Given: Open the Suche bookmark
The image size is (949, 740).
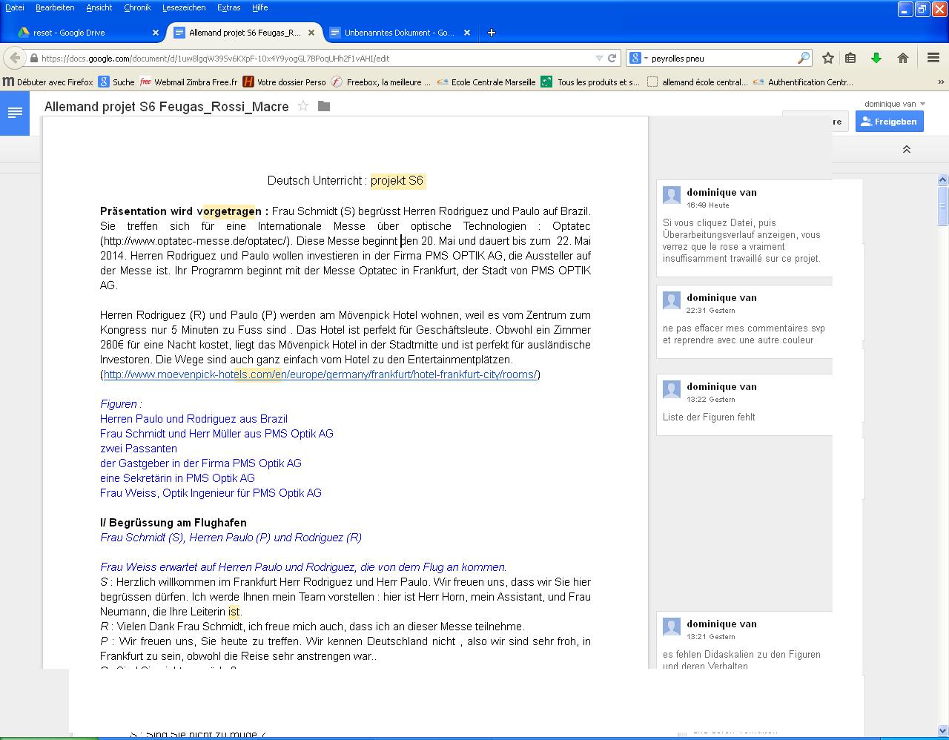Looking at the screenshot, I should tap(116, 82).
